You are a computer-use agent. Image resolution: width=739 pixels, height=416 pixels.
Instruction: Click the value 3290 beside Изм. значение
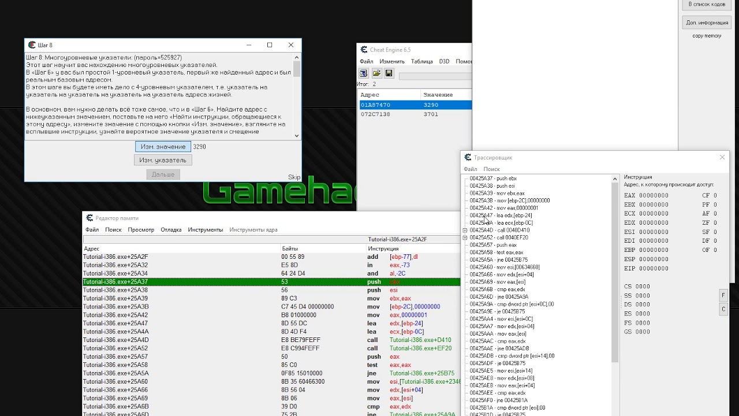[199, 147]
